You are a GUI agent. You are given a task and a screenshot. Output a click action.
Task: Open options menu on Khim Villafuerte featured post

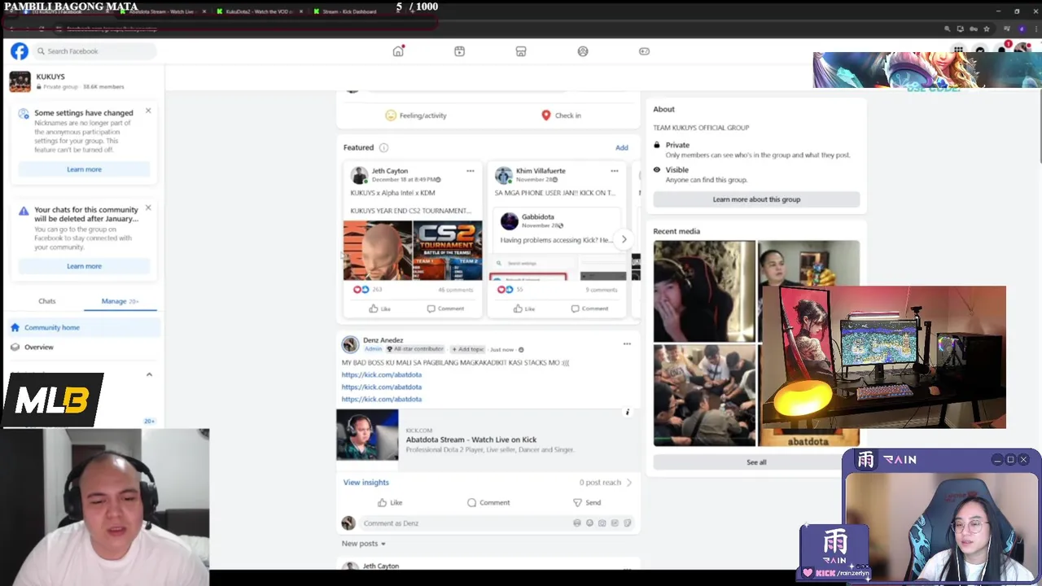(x=615, y=171)
